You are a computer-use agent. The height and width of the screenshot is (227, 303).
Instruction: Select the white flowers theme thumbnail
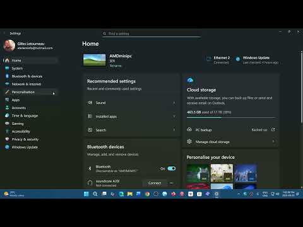coord(222,173)
